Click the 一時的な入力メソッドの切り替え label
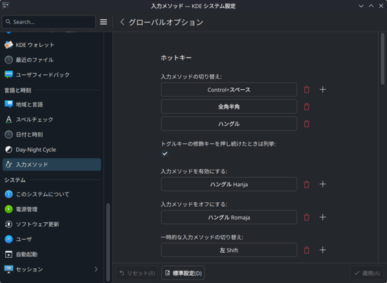Image resolution: width=387 pixels, height=283 pixels. coord(202,237)
